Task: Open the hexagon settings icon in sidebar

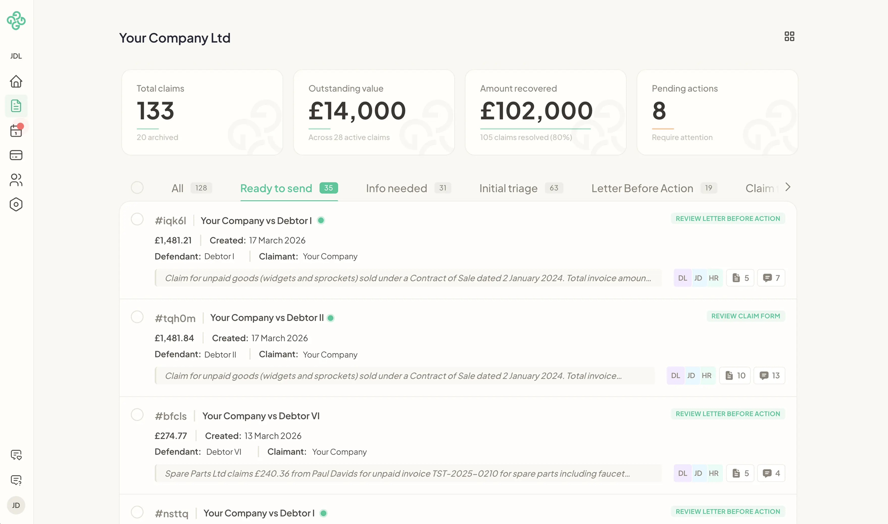Action: [x=16, y=204]
